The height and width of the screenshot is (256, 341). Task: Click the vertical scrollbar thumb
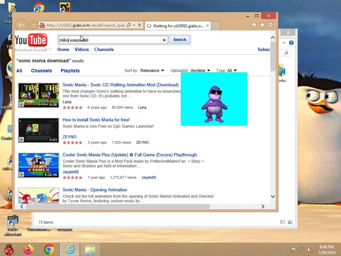click(x=273, y=56)
